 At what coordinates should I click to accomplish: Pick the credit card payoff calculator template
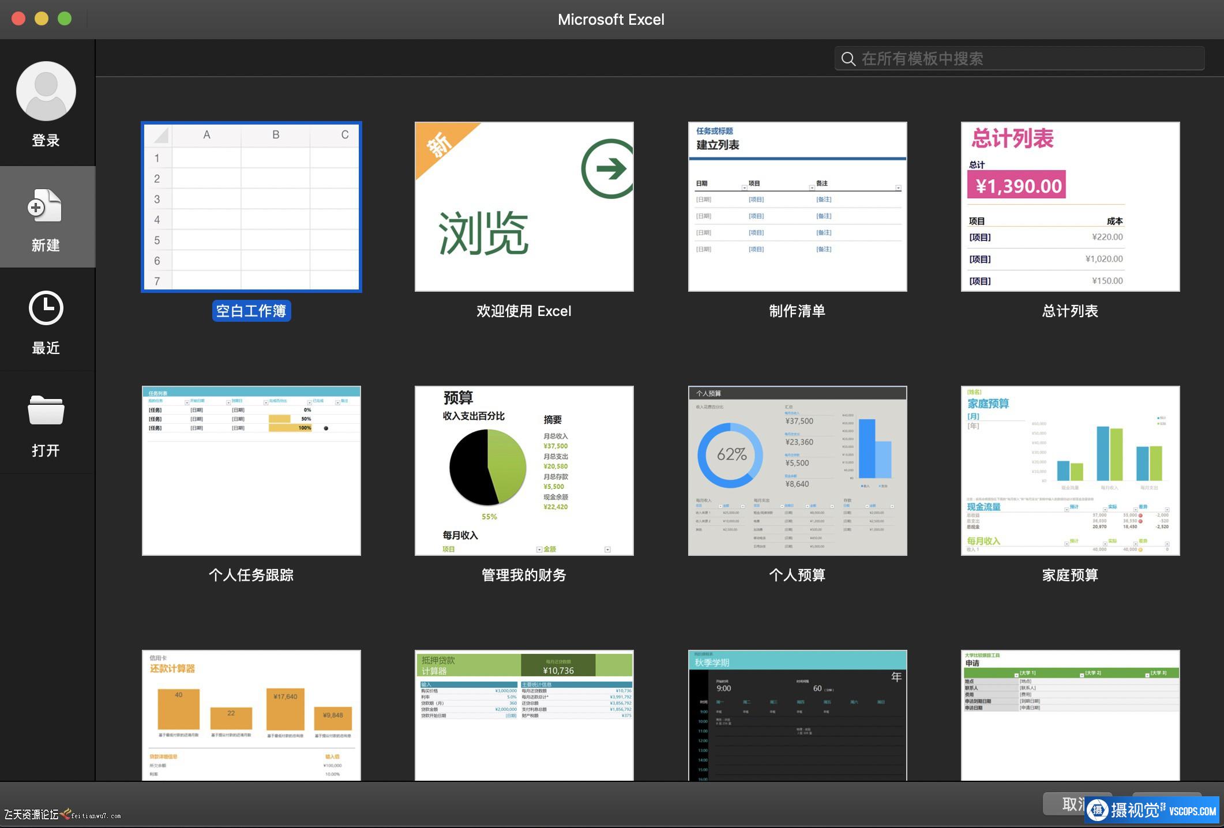tap(251, 715)
